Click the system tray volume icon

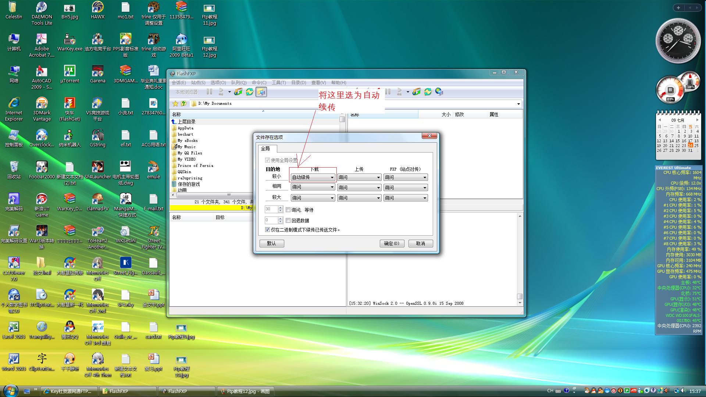point(684,391)
